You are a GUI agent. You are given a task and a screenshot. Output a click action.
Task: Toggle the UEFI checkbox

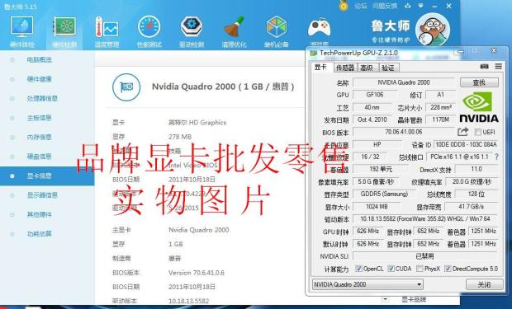tap(477, 133)
